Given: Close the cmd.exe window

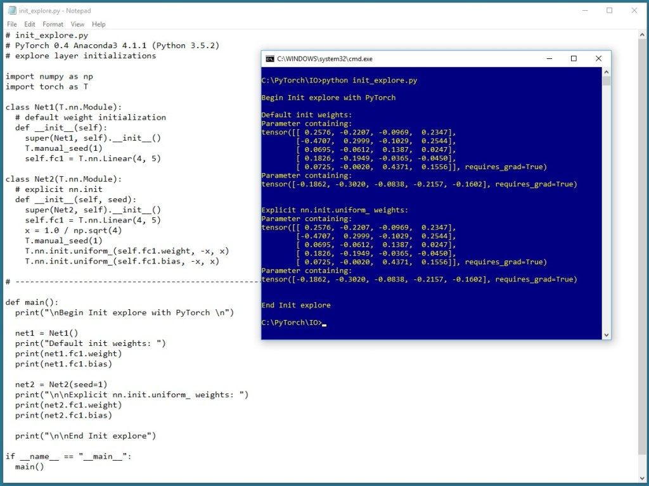Looking at the screenshot, I should tap(598, 58).
